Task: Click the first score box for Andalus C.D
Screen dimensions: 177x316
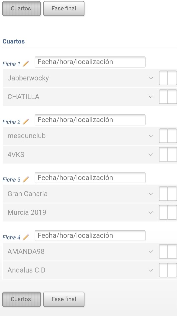Action: [x=163, y=270]
